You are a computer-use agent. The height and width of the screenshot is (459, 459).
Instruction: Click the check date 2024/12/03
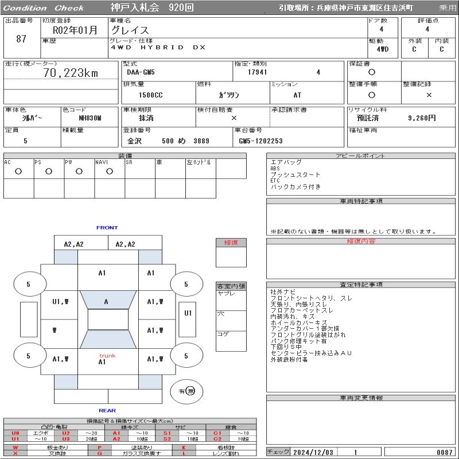[313, 452]
